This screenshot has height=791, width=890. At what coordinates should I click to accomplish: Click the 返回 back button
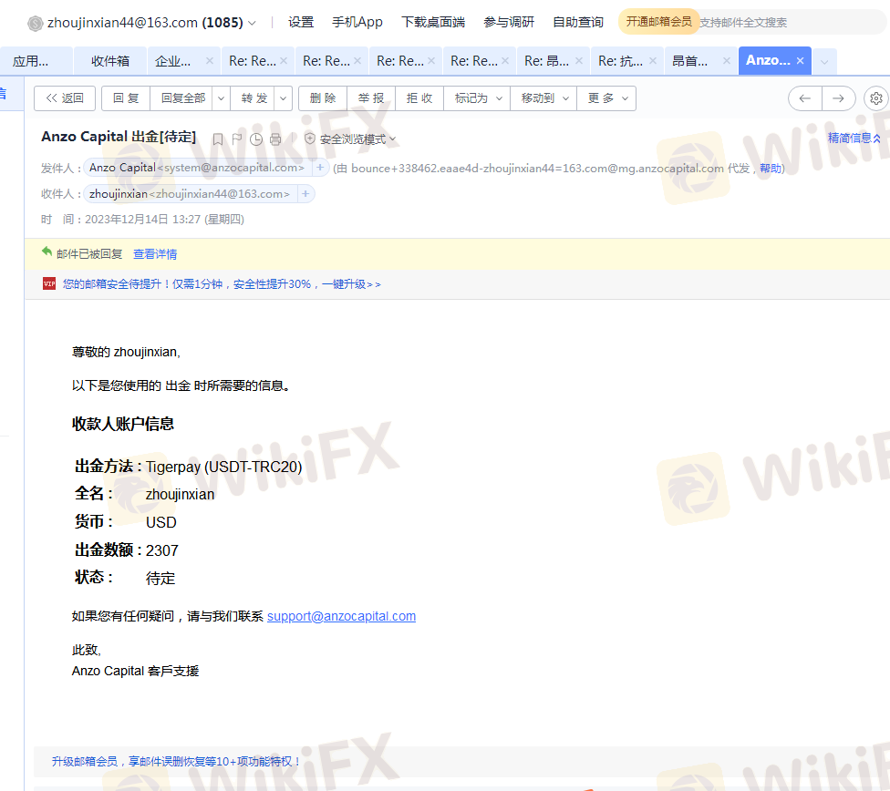click(65, 98)
